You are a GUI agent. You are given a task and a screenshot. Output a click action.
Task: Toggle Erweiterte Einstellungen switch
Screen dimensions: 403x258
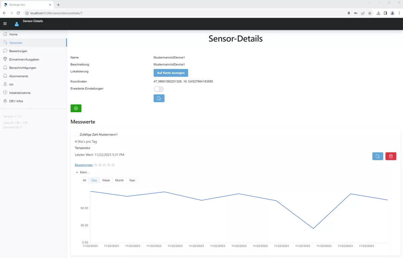click(x=159, y=89)
